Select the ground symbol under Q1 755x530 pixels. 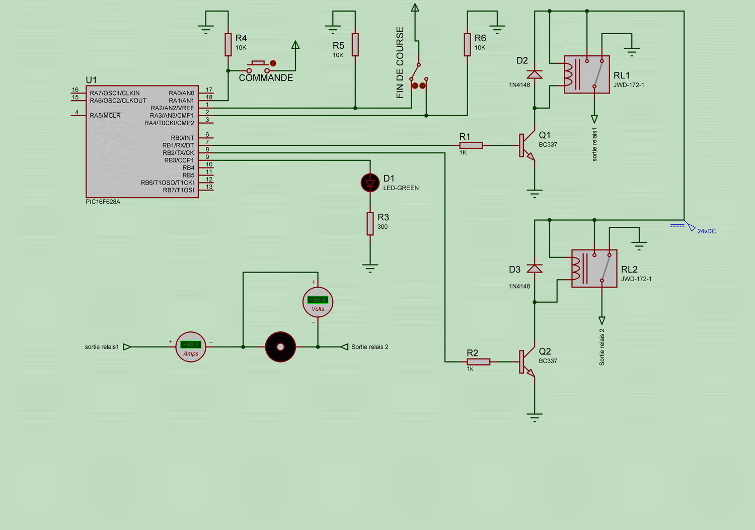click(x=535, y=193)
